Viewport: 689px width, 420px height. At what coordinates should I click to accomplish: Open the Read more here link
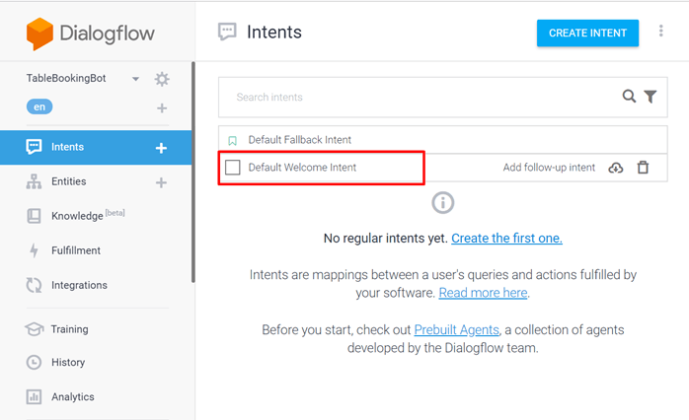coord(483,293)
